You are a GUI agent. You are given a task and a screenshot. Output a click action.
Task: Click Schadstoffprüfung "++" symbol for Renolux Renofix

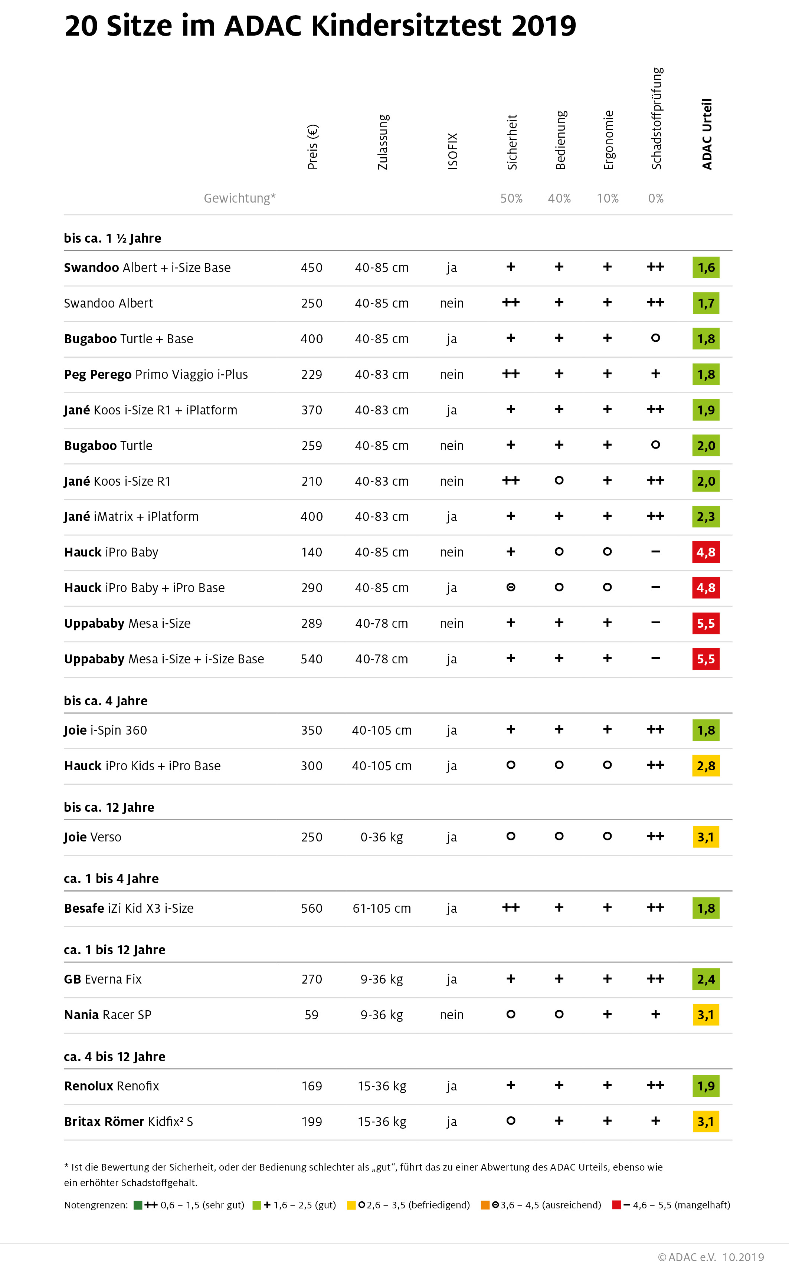[655, 1086]
